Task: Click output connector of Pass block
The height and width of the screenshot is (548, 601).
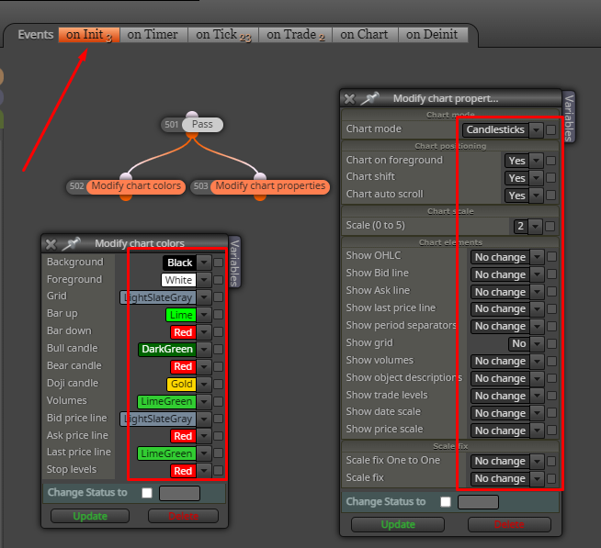Action: pyautogui.click(x=192, y=134)
